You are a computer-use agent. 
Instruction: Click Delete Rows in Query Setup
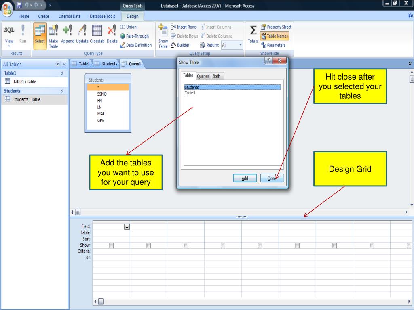(184, 36)
